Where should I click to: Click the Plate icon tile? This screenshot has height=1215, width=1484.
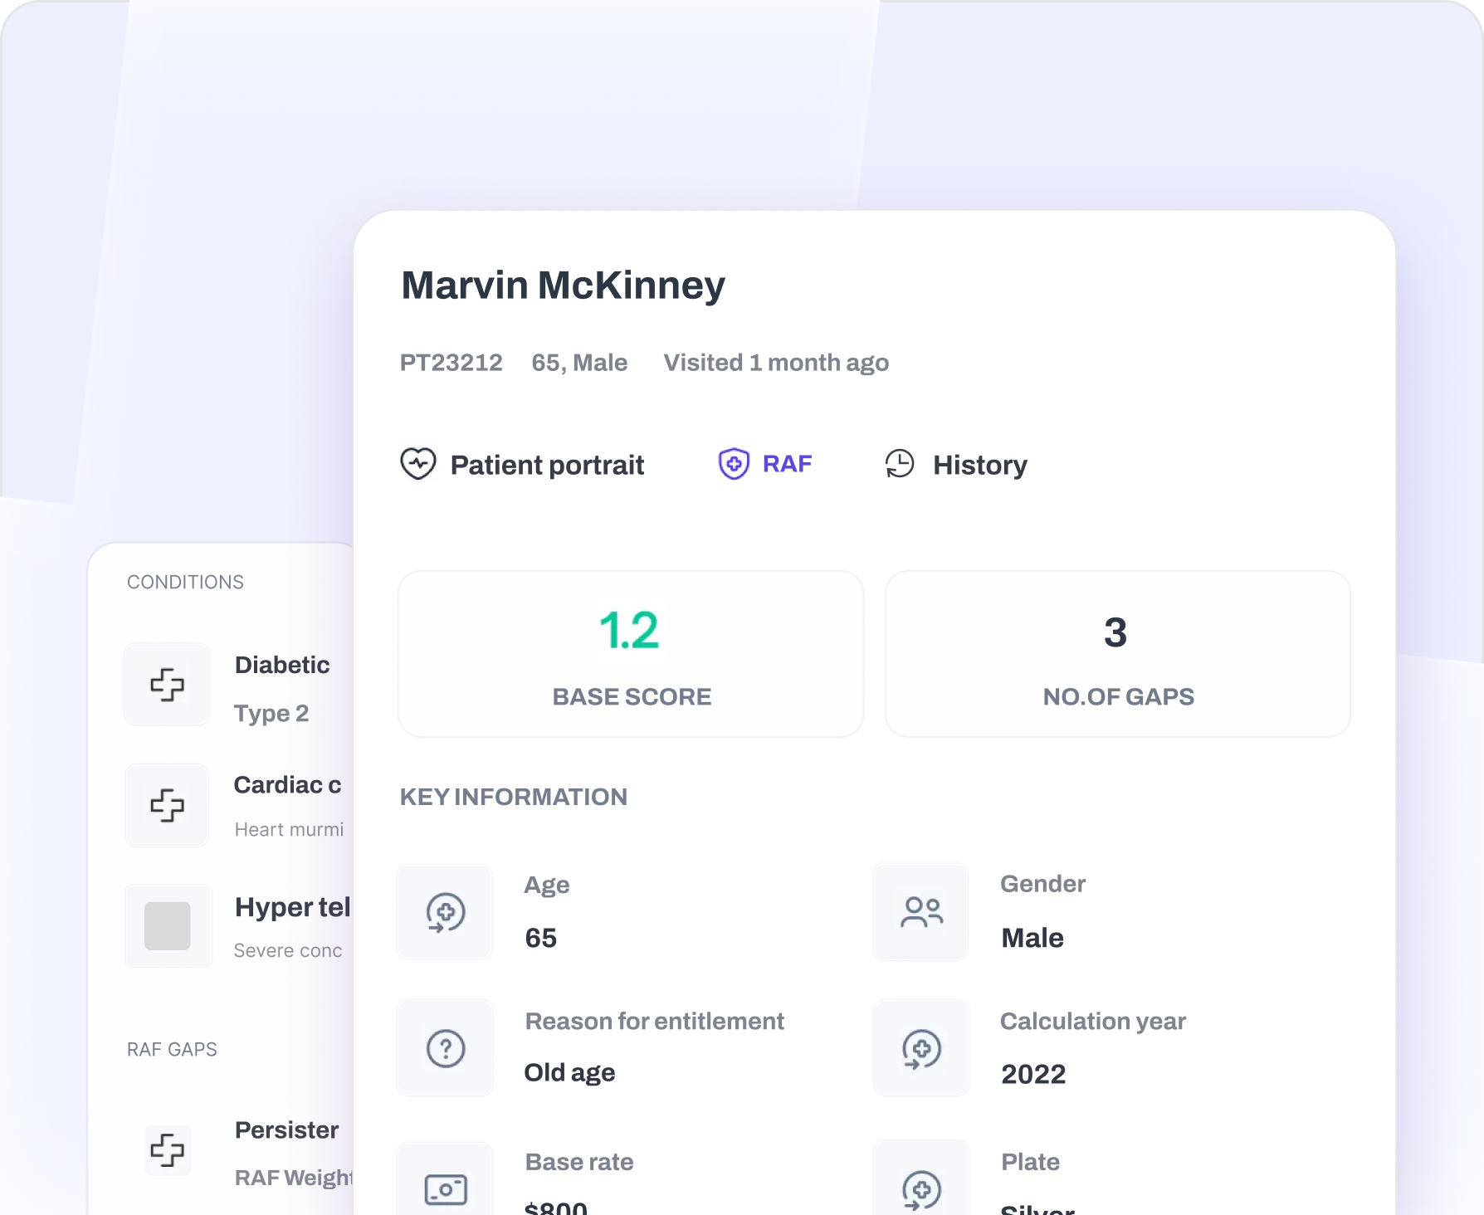click(921, 1188)
